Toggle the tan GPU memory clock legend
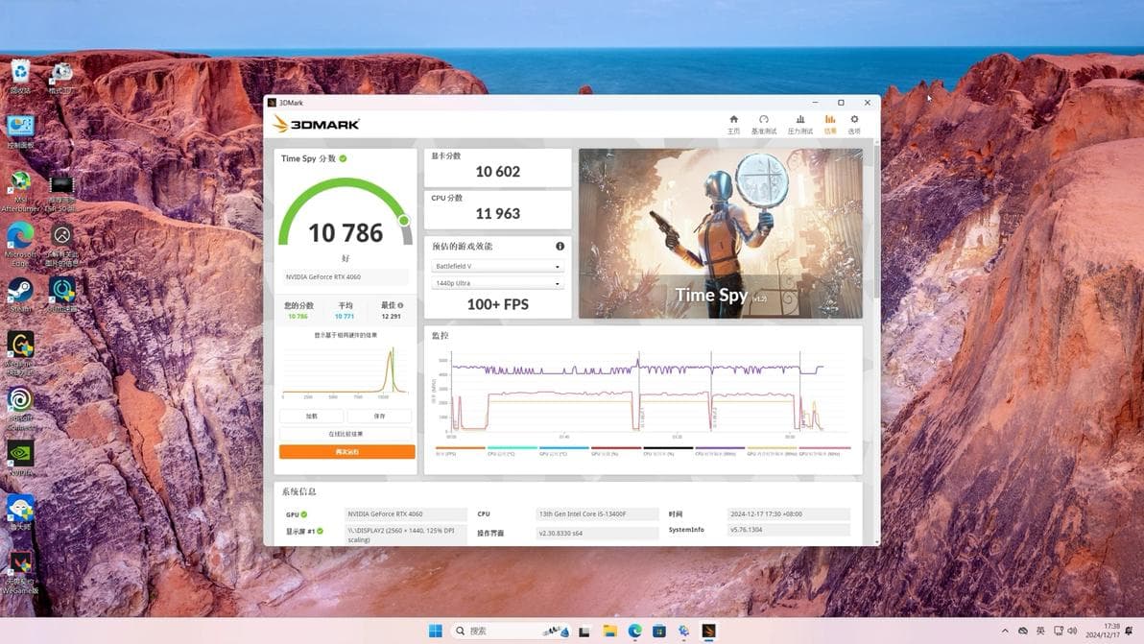Image resolution: width=1144 pixels, height=644 pixels. pyautogui.click(x=772, y=450)
